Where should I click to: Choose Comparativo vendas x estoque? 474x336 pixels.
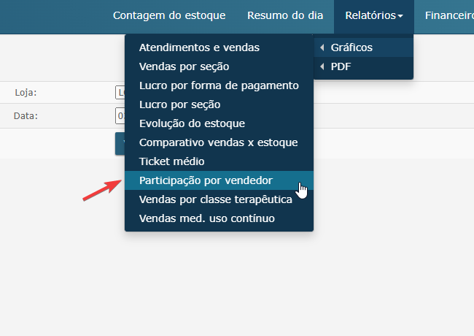click(x=219, y=142)
